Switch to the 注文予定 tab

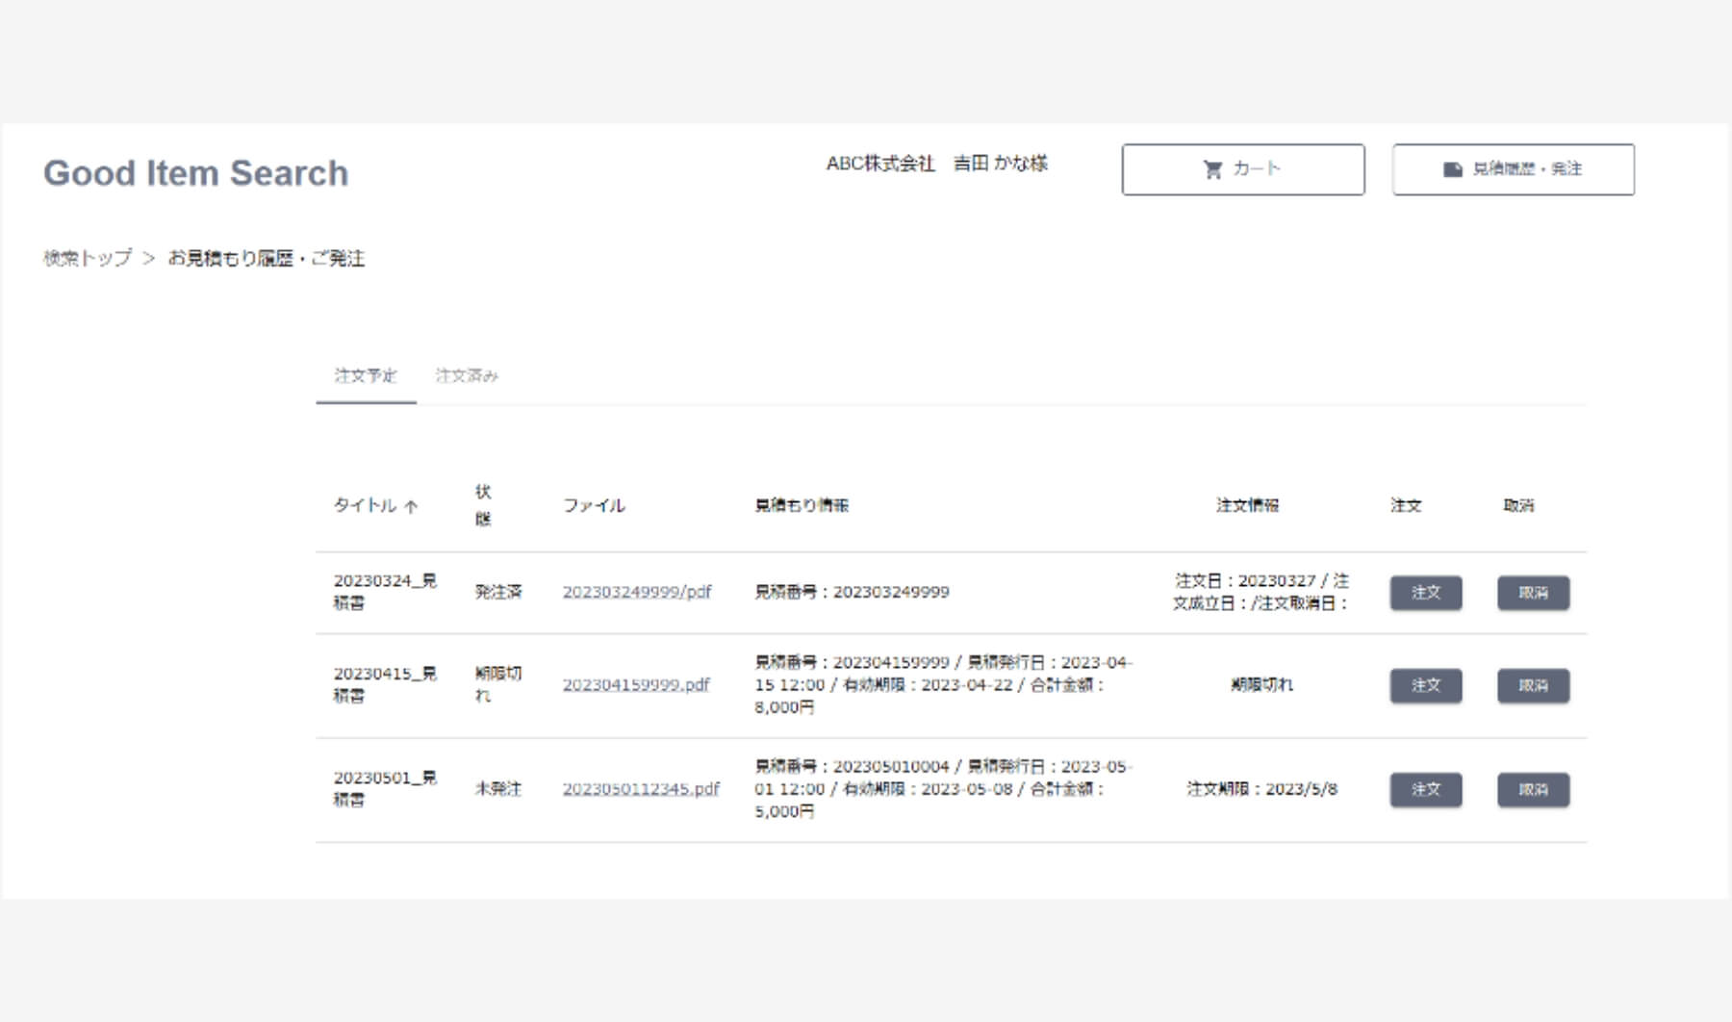(366, 375)
